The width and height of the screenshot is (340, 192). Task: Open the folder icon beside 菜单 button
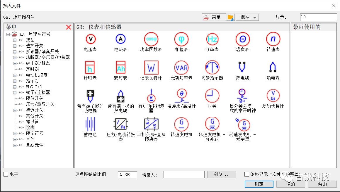click(x=230, y=17)
